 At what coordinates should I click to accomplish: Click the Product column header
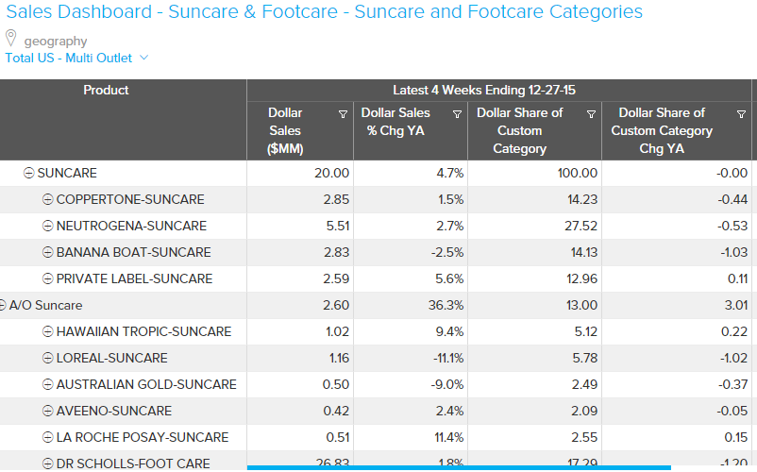[106, 91]
